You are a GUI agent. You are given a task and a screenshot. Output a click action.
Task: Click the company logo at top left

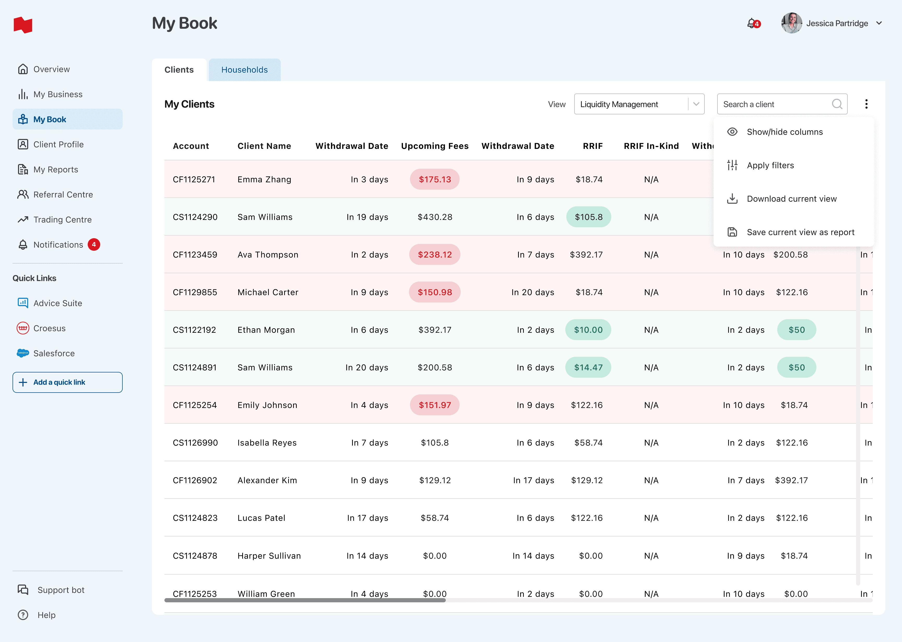[x=23, y=25]
